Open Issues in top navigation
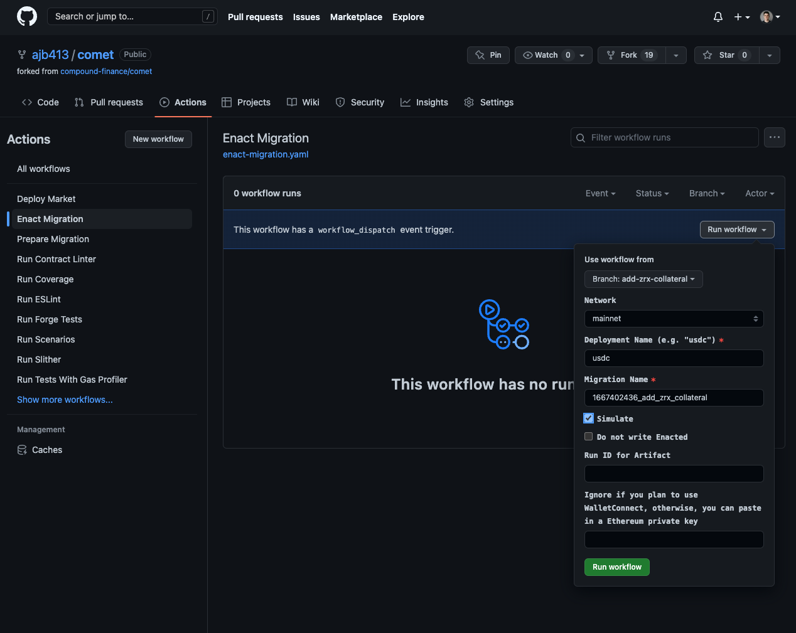The image size is (796, 633). click(x=306, y=17)
